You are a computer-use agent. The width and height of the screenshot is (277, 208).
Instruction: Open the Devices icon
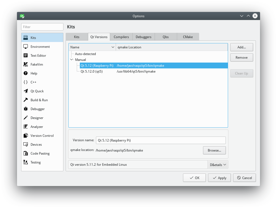click(26, 144)
